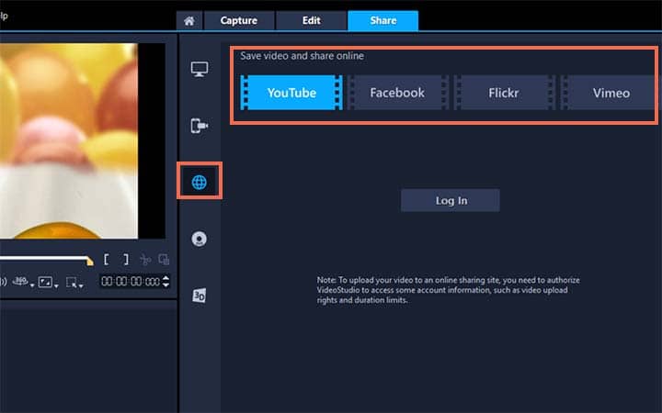Select the 3D Movie export icon

200,296
